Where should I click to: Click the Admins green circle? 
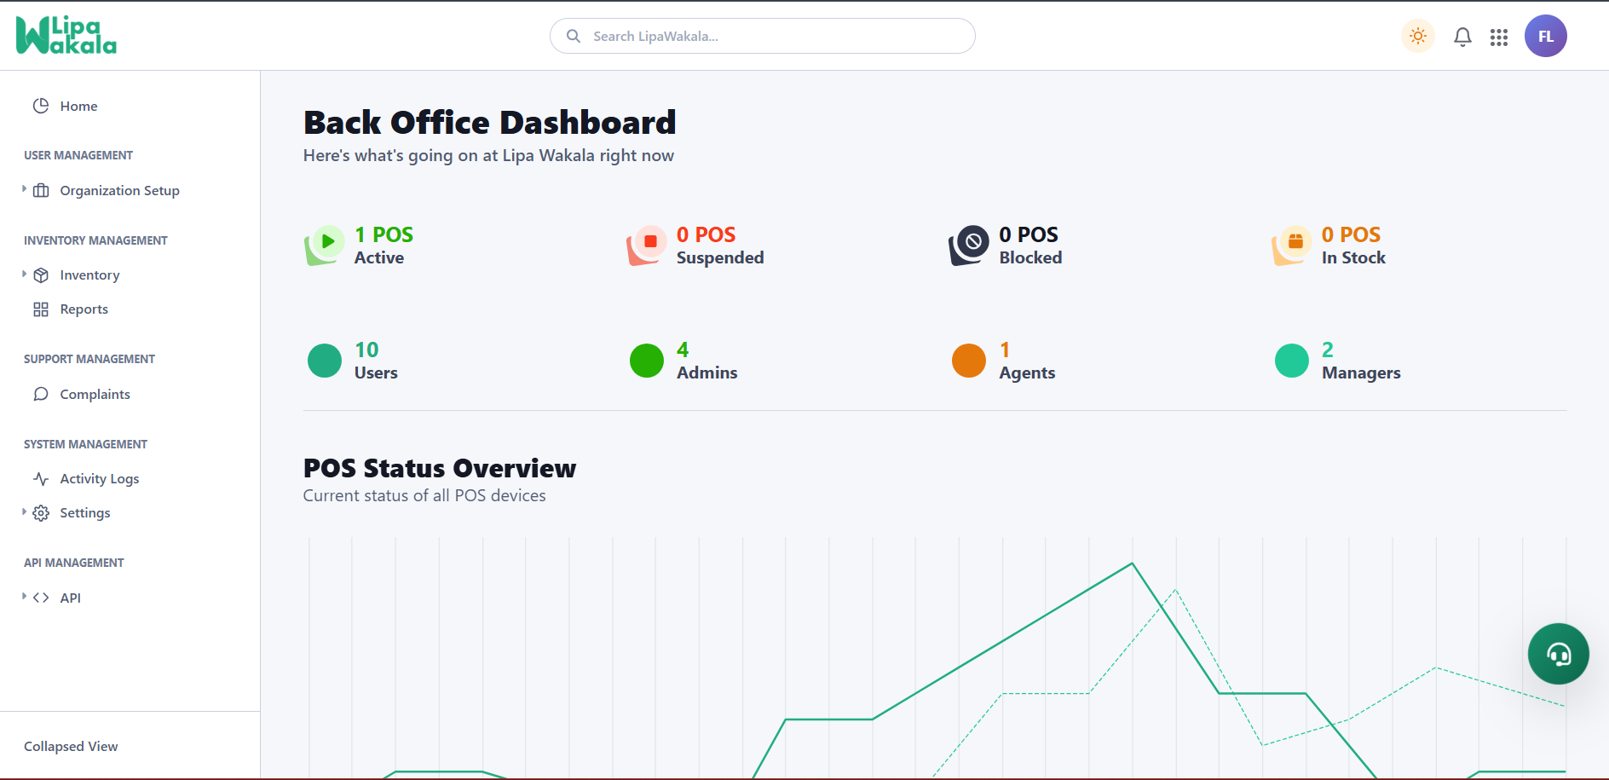647,361
